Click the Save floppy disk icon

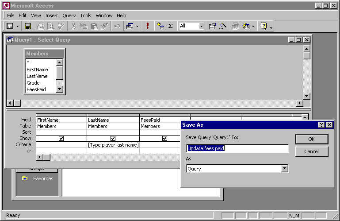(x=28, y=26)
